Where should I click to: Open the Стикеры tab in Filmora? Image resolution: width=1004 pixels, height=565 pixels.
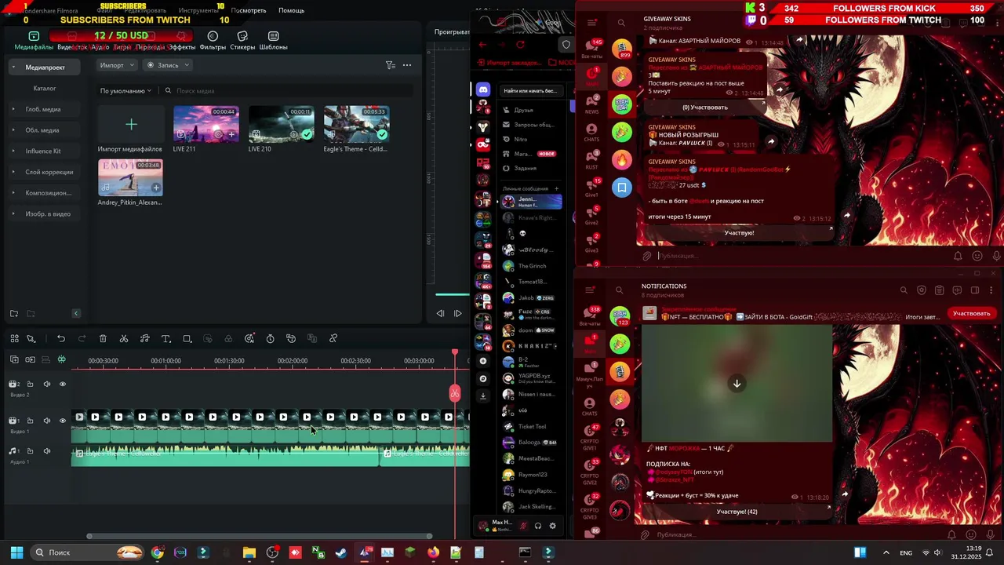(242, 41)
